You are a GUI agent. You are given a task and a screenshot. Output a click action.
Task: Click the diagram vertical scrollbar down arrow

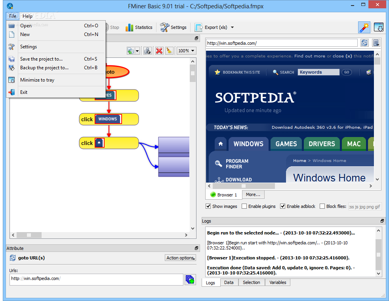[193, 229]
